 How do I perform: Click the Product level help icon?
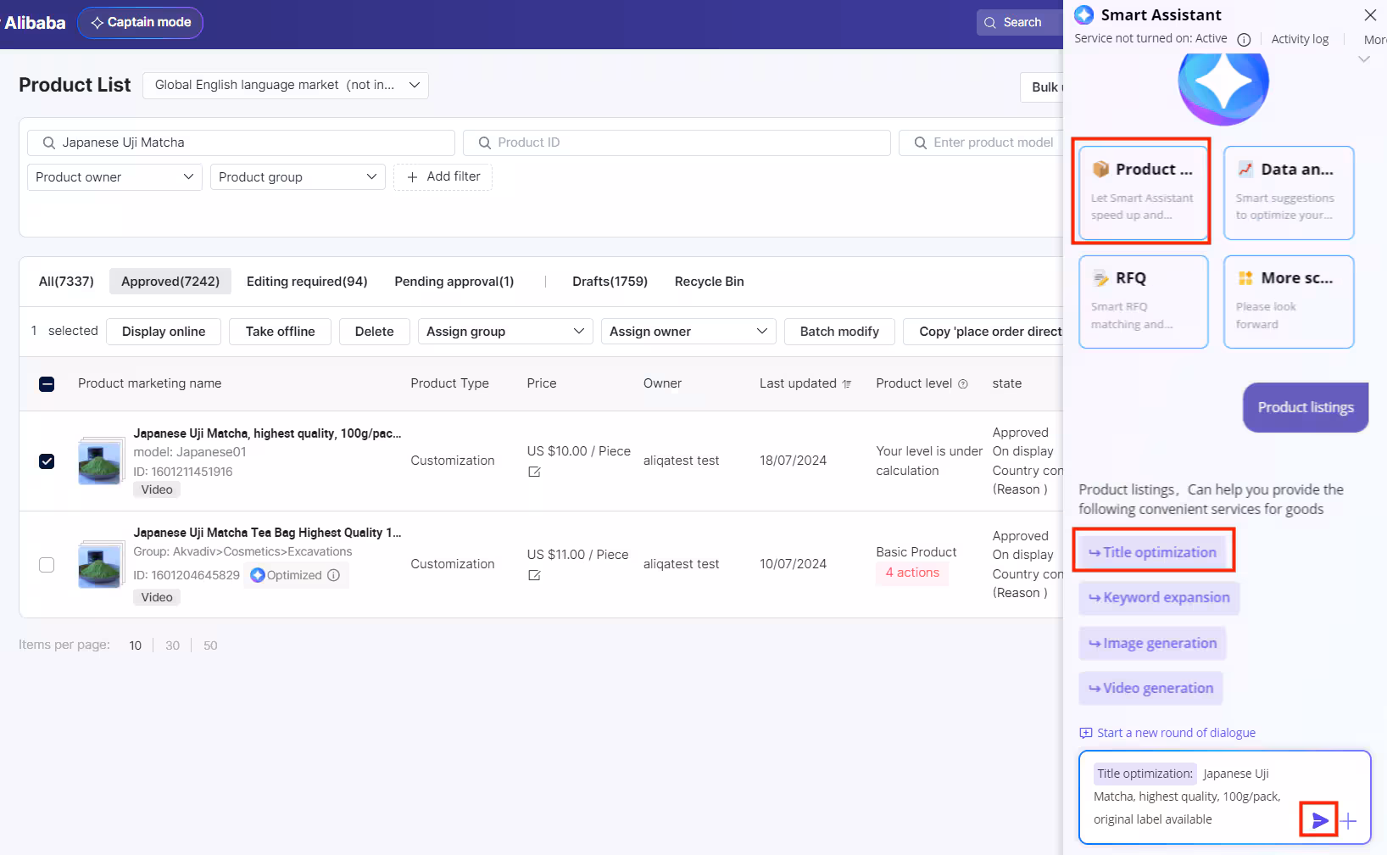pyautogui.click(x=963, y=384)
